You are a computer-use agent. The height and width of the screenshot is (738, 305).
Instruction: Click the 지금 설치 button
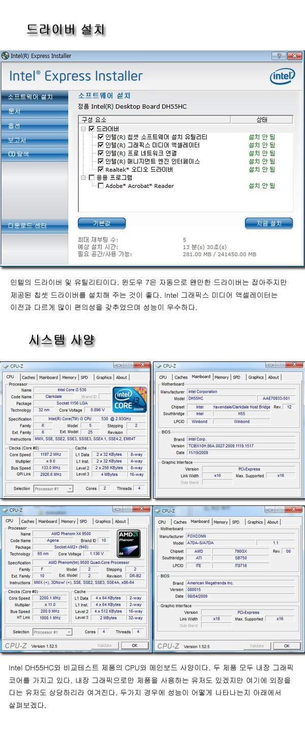click(x=269, y=223)
